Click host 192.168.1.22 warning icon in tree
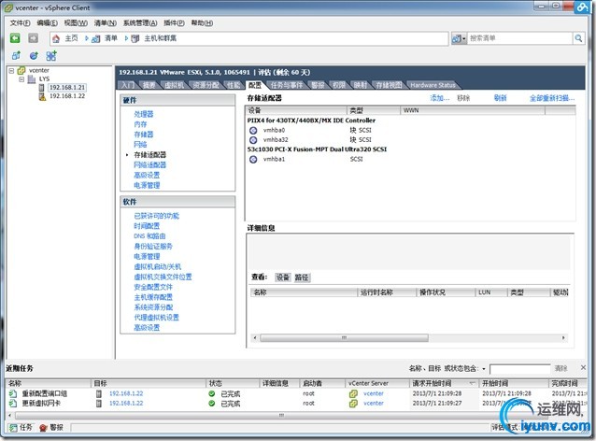The image size is (596, 441). (x=42, y=96)
